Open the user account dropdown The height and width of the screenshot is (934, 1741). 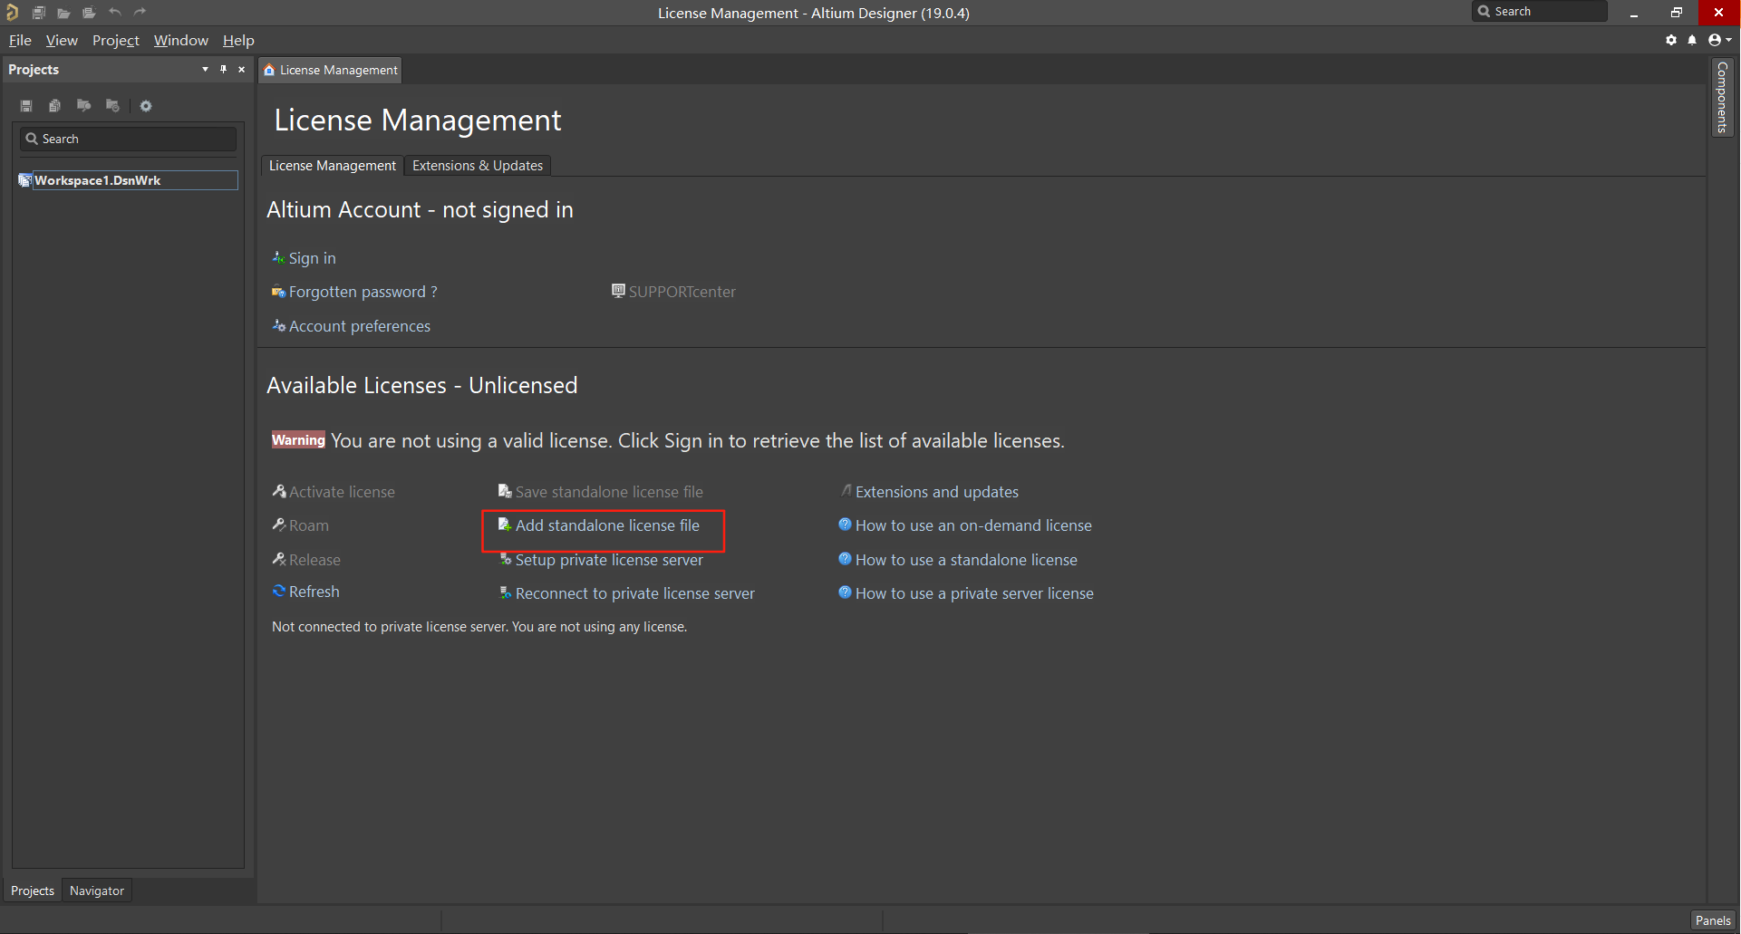pos(1719,40)
